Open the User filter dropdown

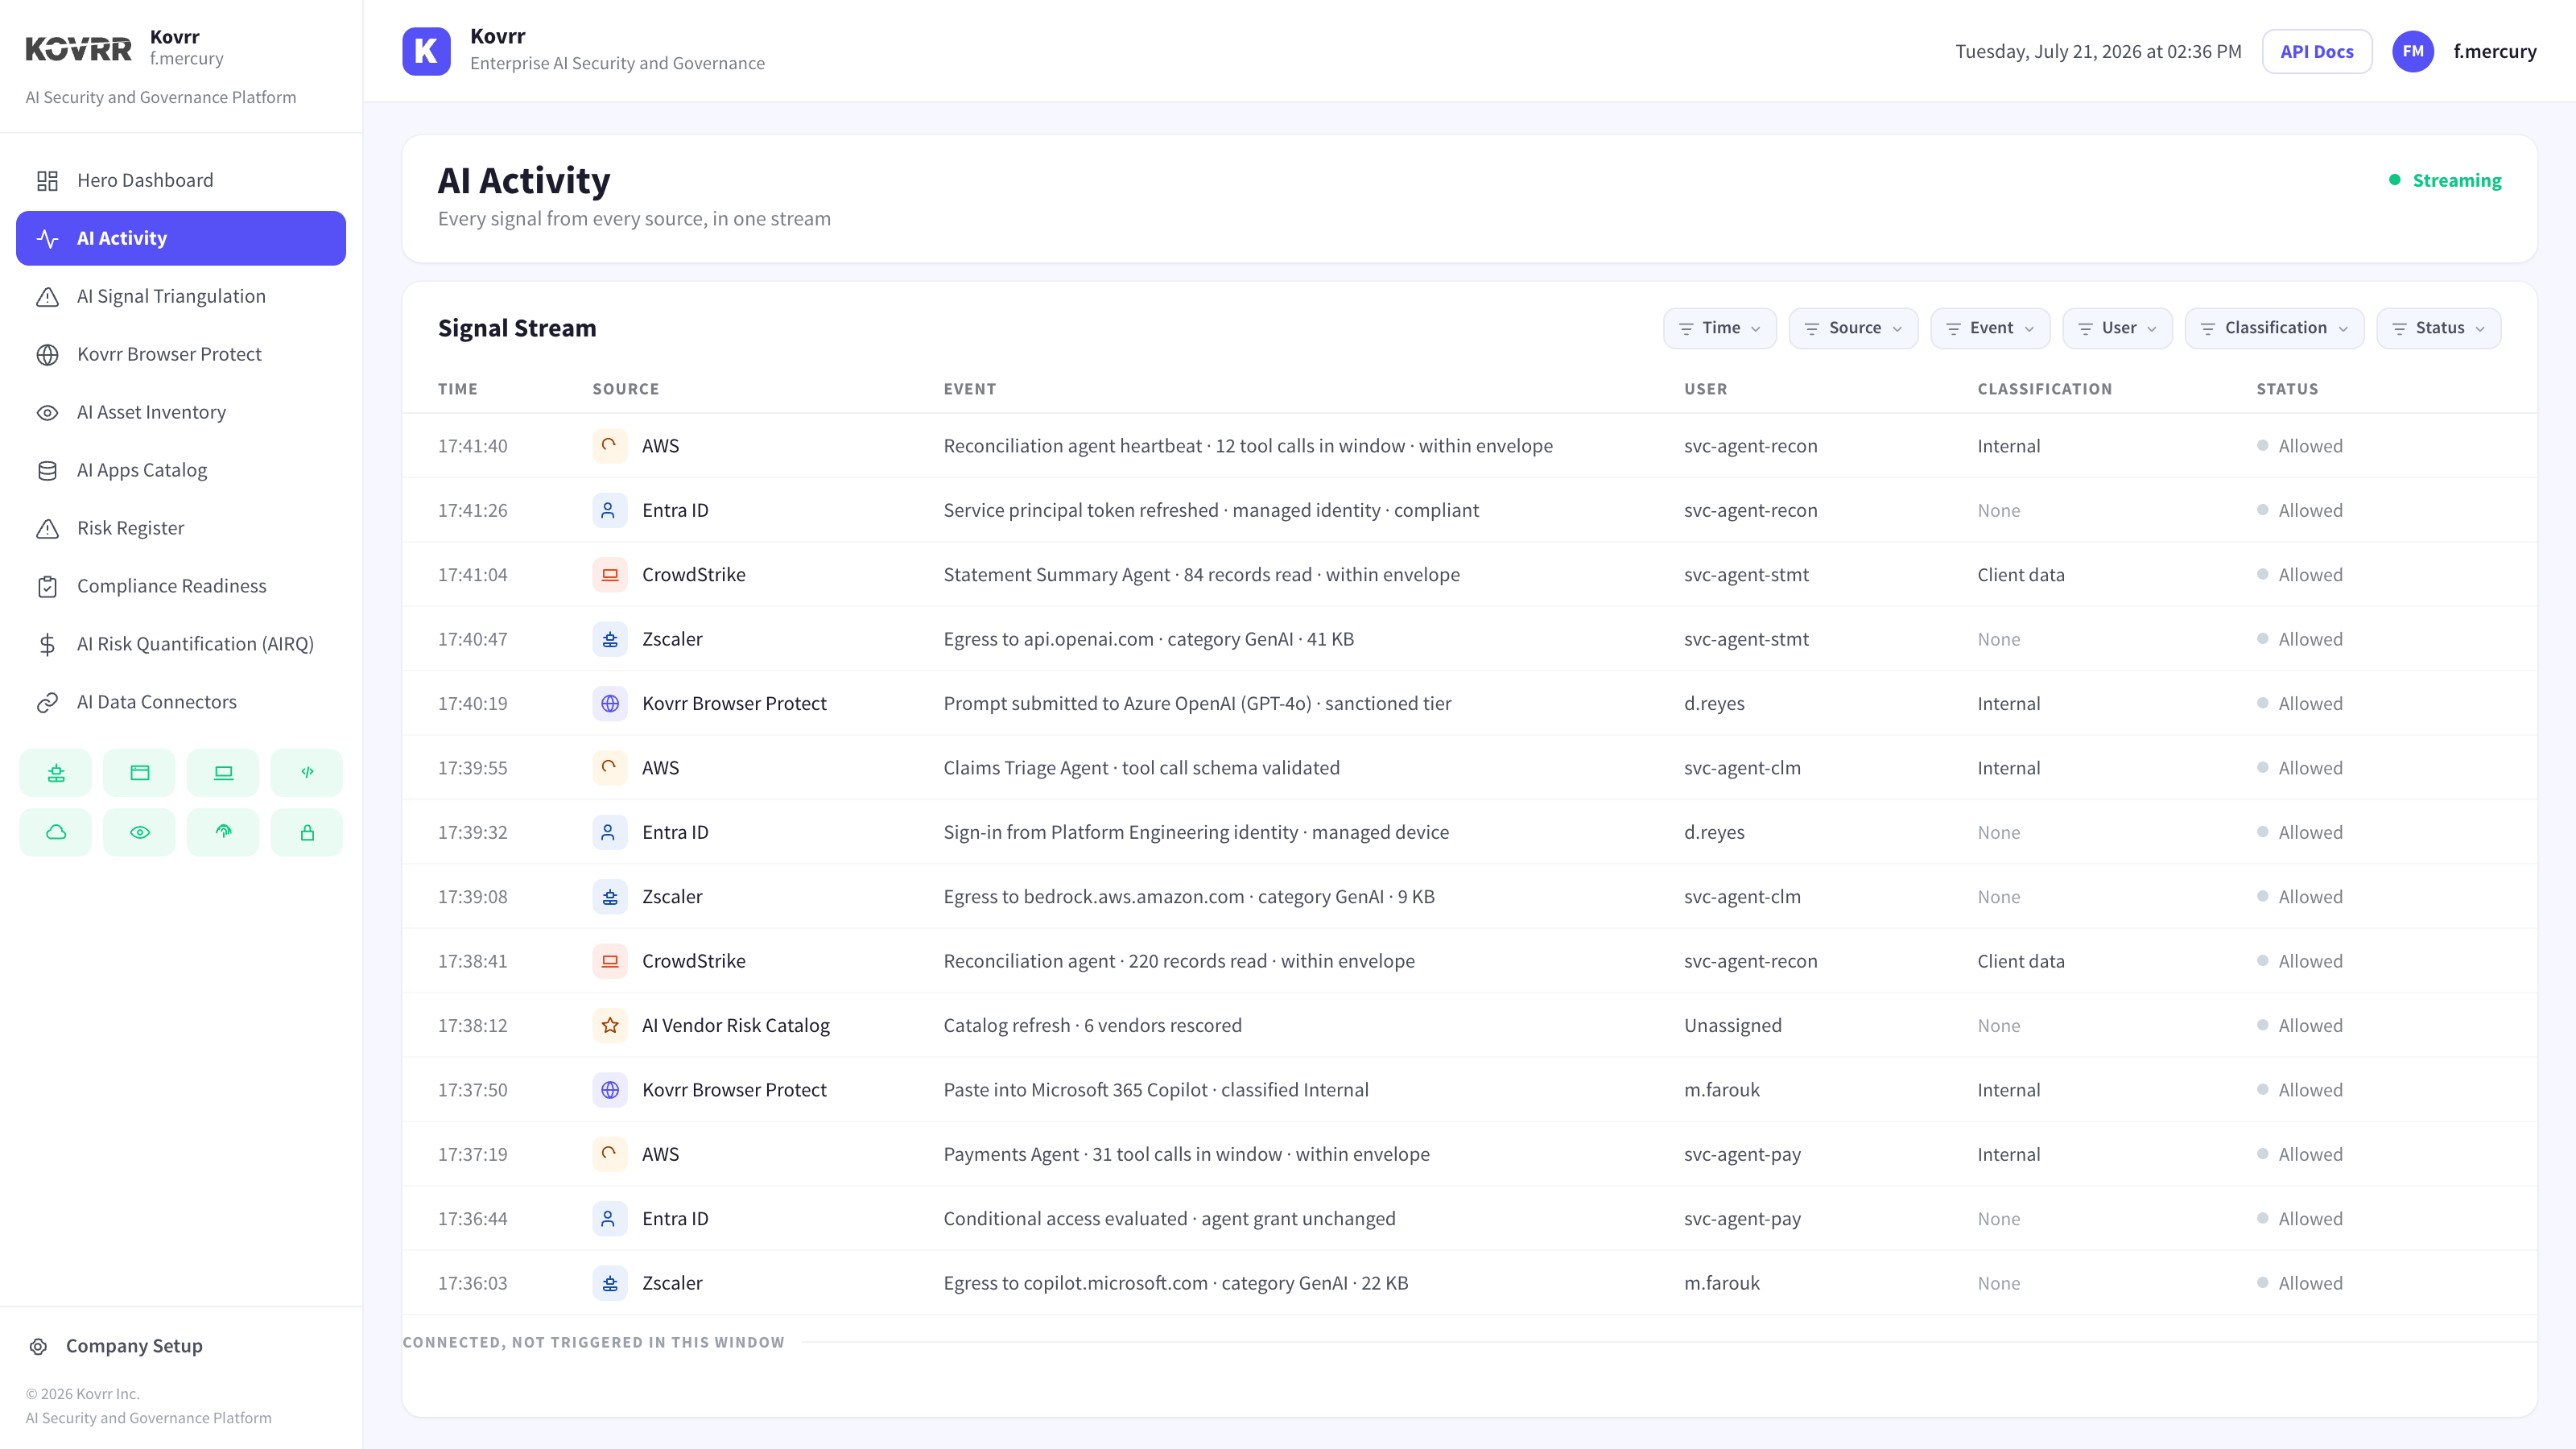pyautogui.click(x=2117, y=328)
